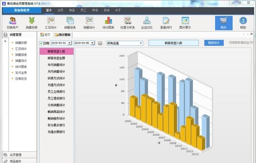Screen dimensions: 256x163
Task: Open the 全店对比 toolbar icon
Action: [x=147, y=23]
